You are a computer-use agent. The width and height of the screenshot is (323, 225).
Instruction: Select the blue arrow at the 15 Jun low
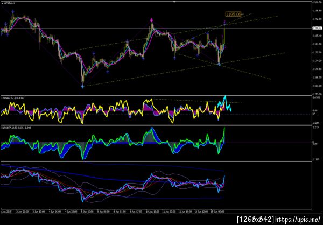coord(219,64)
